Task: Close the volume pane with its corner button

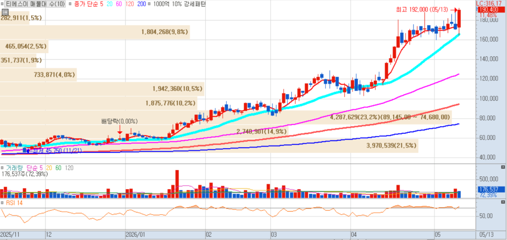Action: coord(502,167)
